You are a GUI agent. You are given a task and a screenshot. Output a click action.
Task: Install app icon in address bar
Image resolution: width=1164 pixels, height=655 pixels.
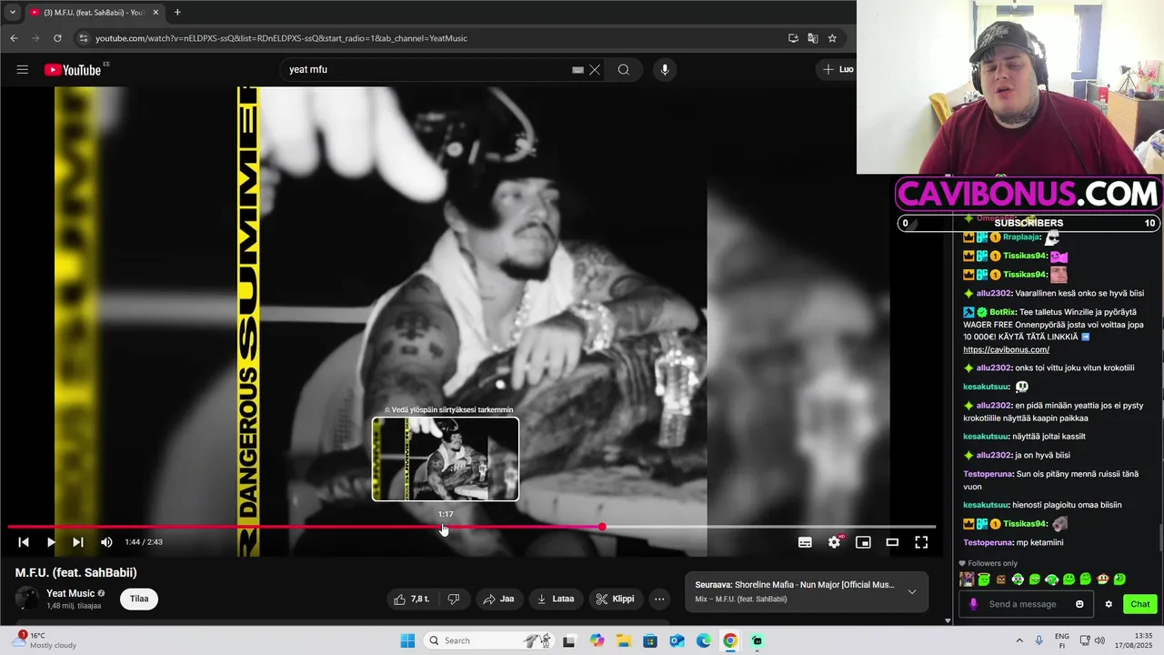(794, 38)
